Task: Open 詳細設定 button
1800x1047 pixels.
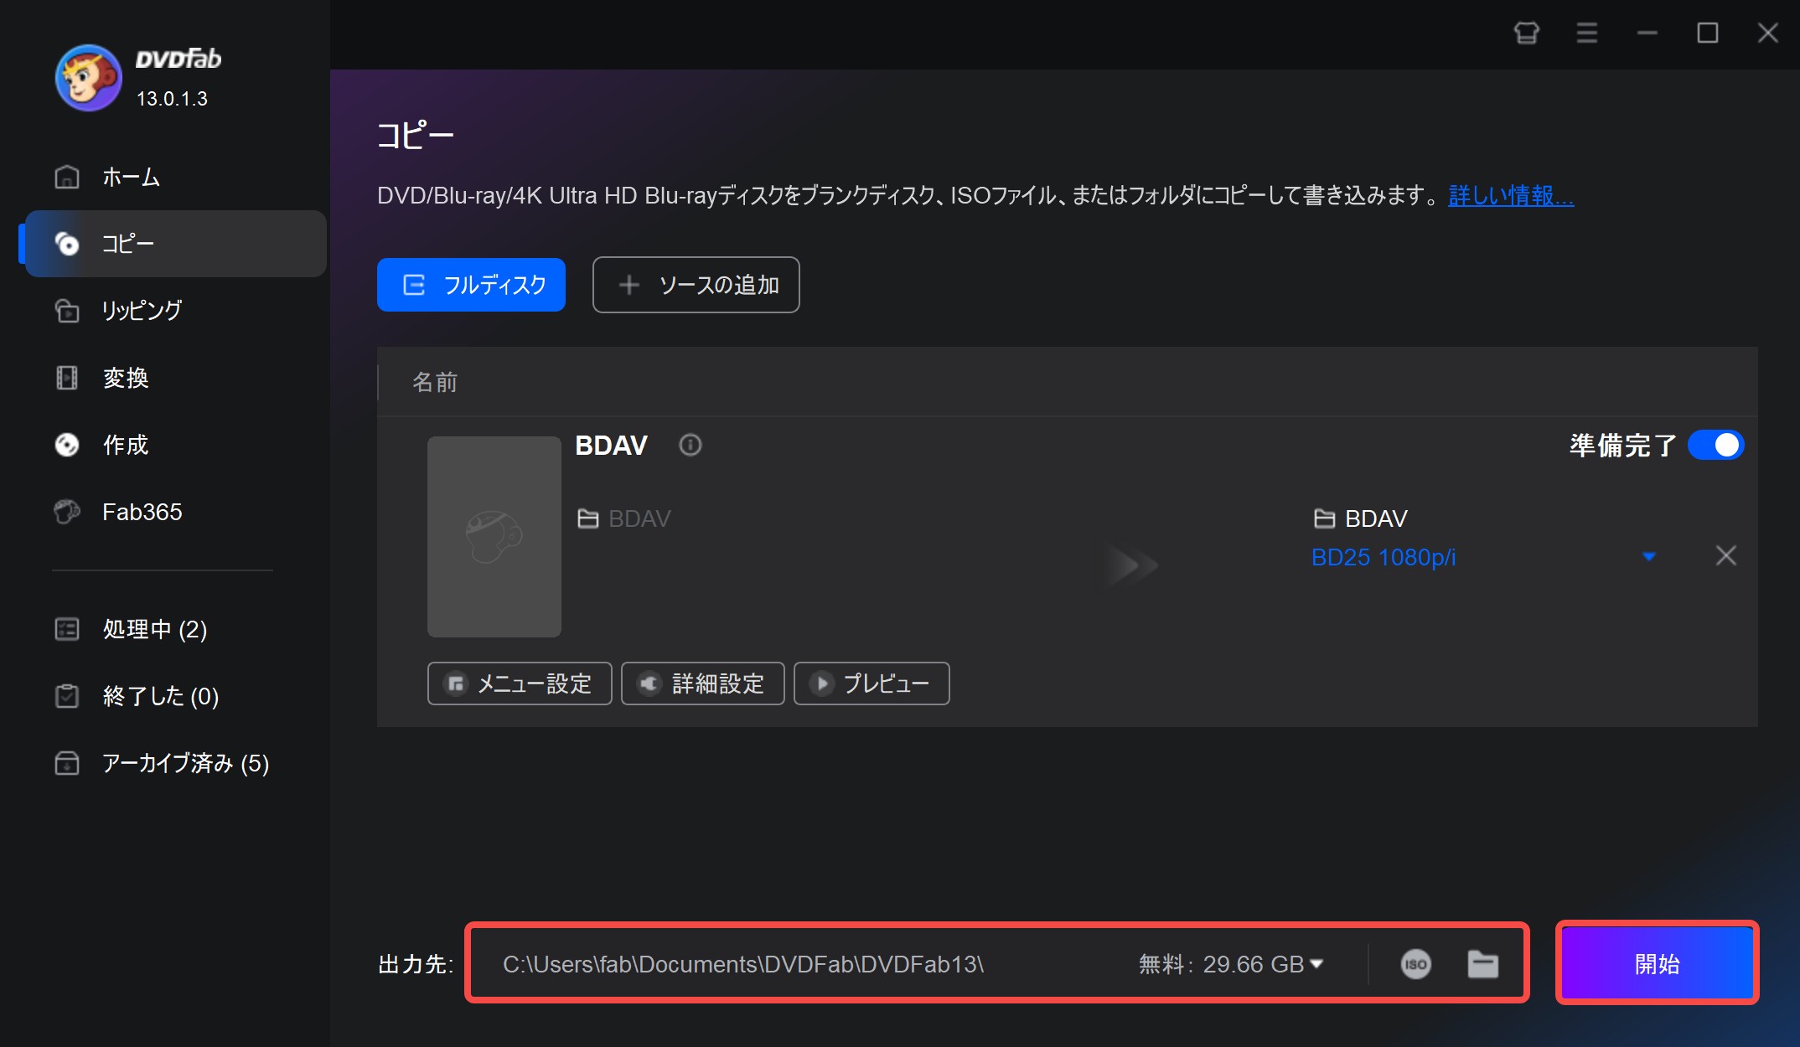Action: 702,683
